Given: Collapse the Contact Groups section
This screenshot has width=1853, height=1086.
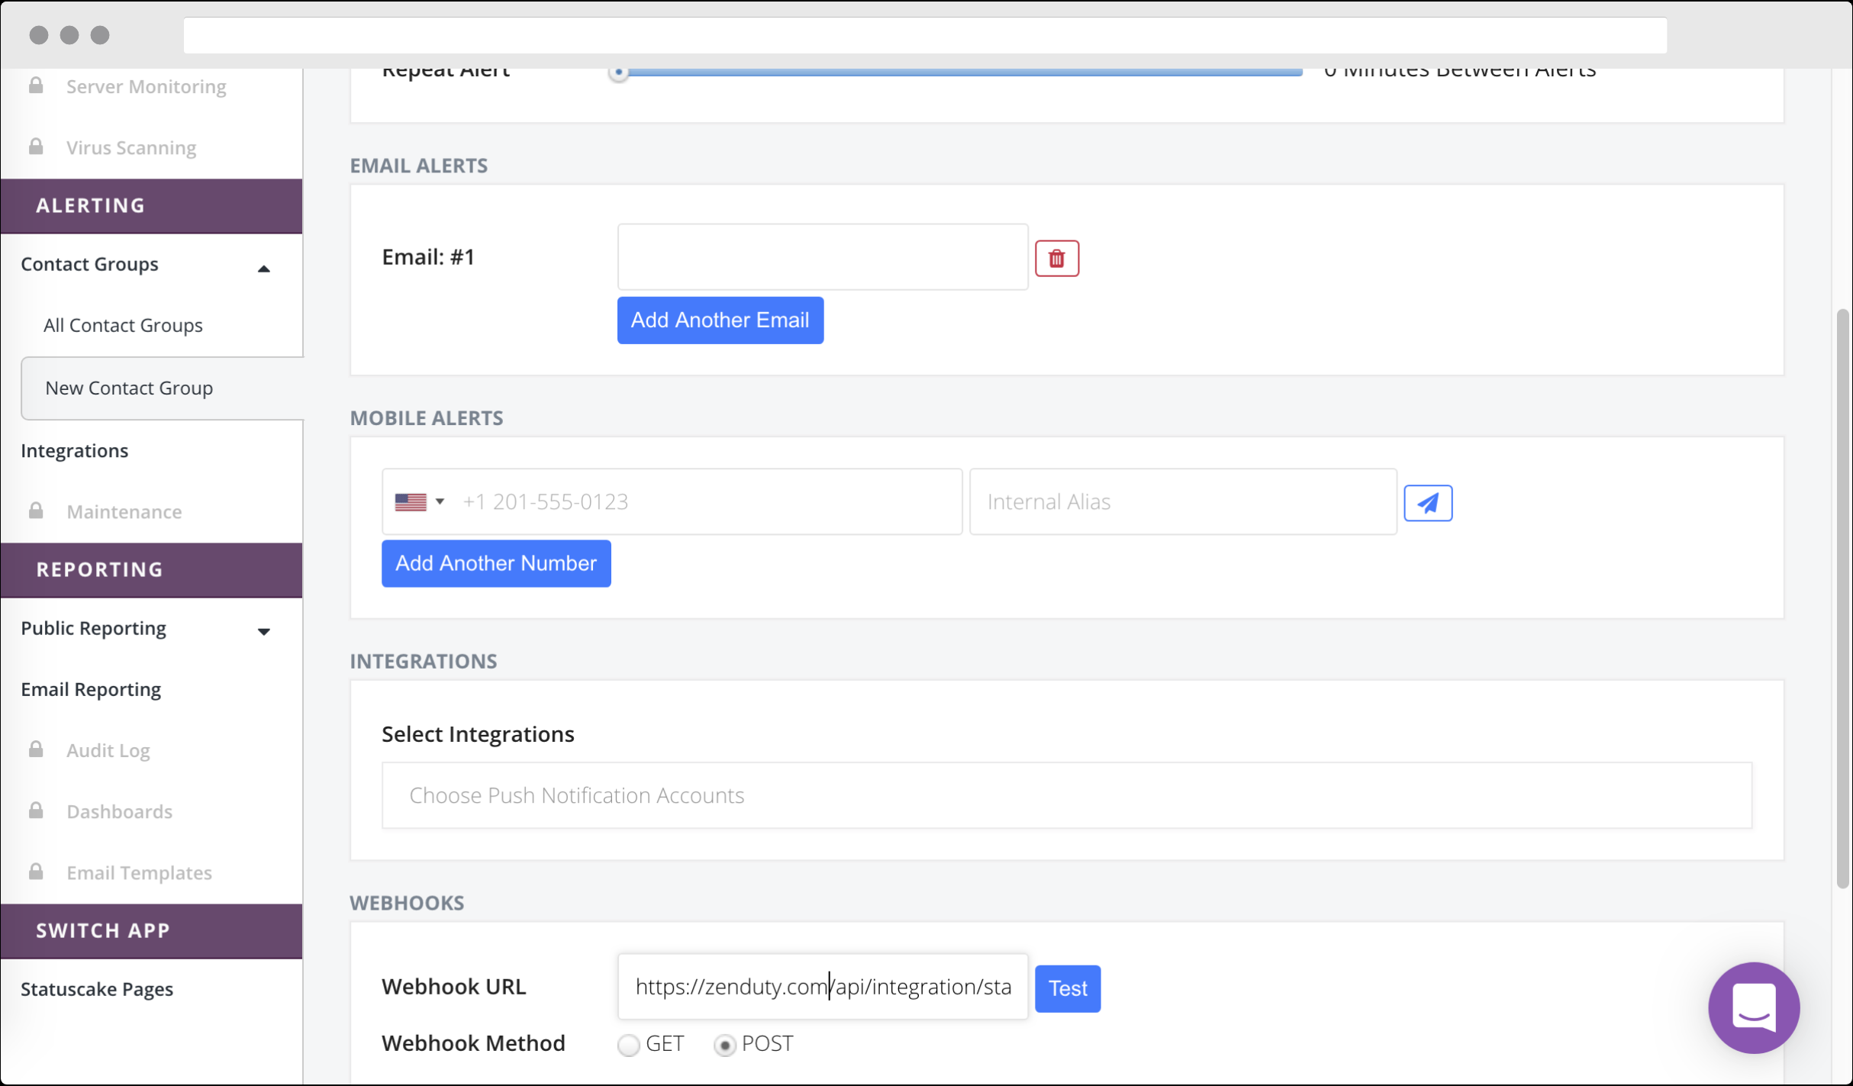Looking at the screenshot, I should (263, 268).
